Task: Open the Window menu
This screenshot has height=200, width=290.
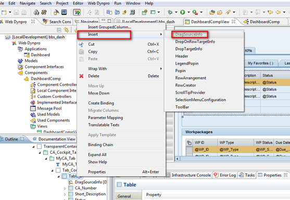Action: click(x=133, y=3)
